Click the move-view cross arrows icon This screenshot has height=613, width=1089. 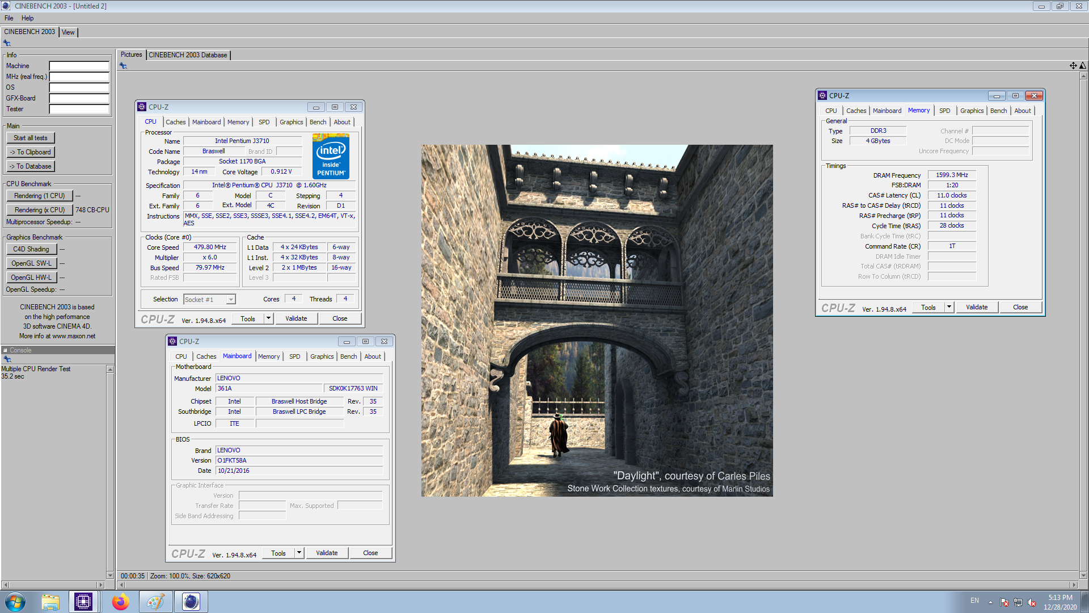(1073, 66)
